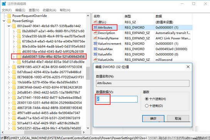This screenshot has height=140, width=210.
Task: Click folder icon of 02F815B5-A5CF key
Action: pos(14,67)
